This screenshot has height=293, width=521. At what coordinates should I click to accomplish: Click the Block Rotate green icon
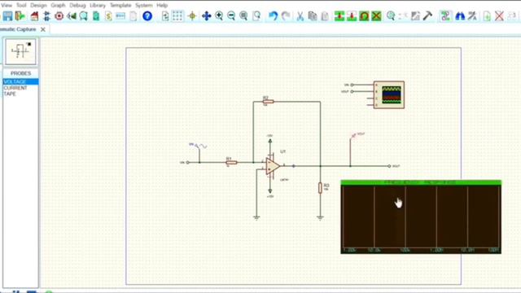click(x=364, y=16)
